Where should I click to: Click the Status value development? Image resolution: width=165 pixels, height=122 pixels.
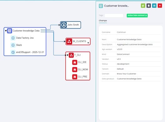tap(123, 64)
